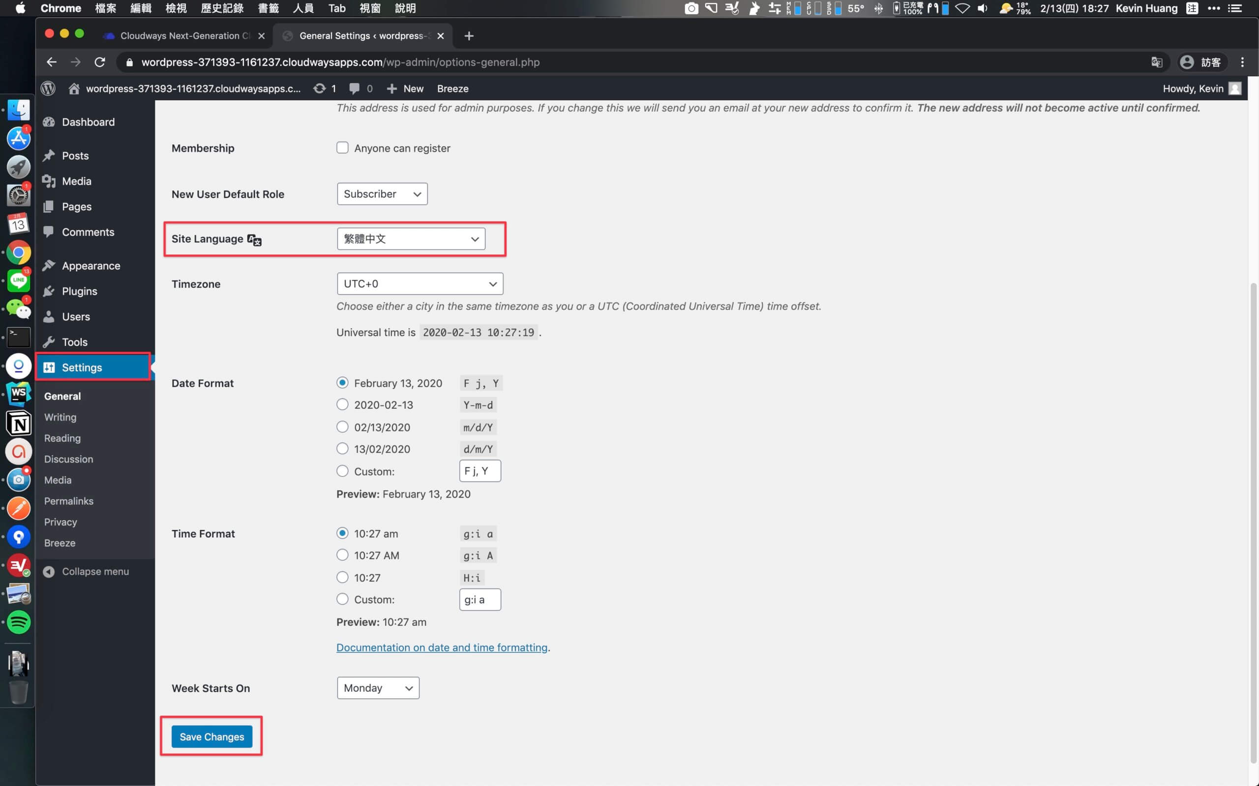
Task: Select the Custom time format radio
Action: [x=342, y=599]
